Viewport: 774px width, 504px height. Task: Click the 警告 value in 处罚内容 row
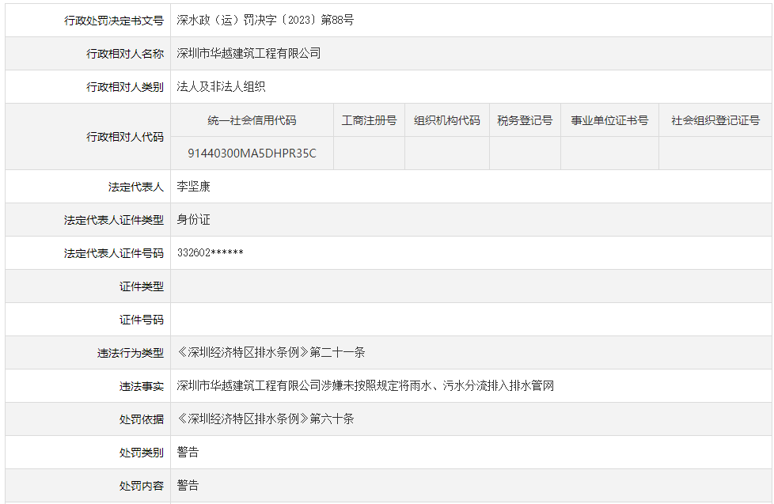[x=188, y=485]
